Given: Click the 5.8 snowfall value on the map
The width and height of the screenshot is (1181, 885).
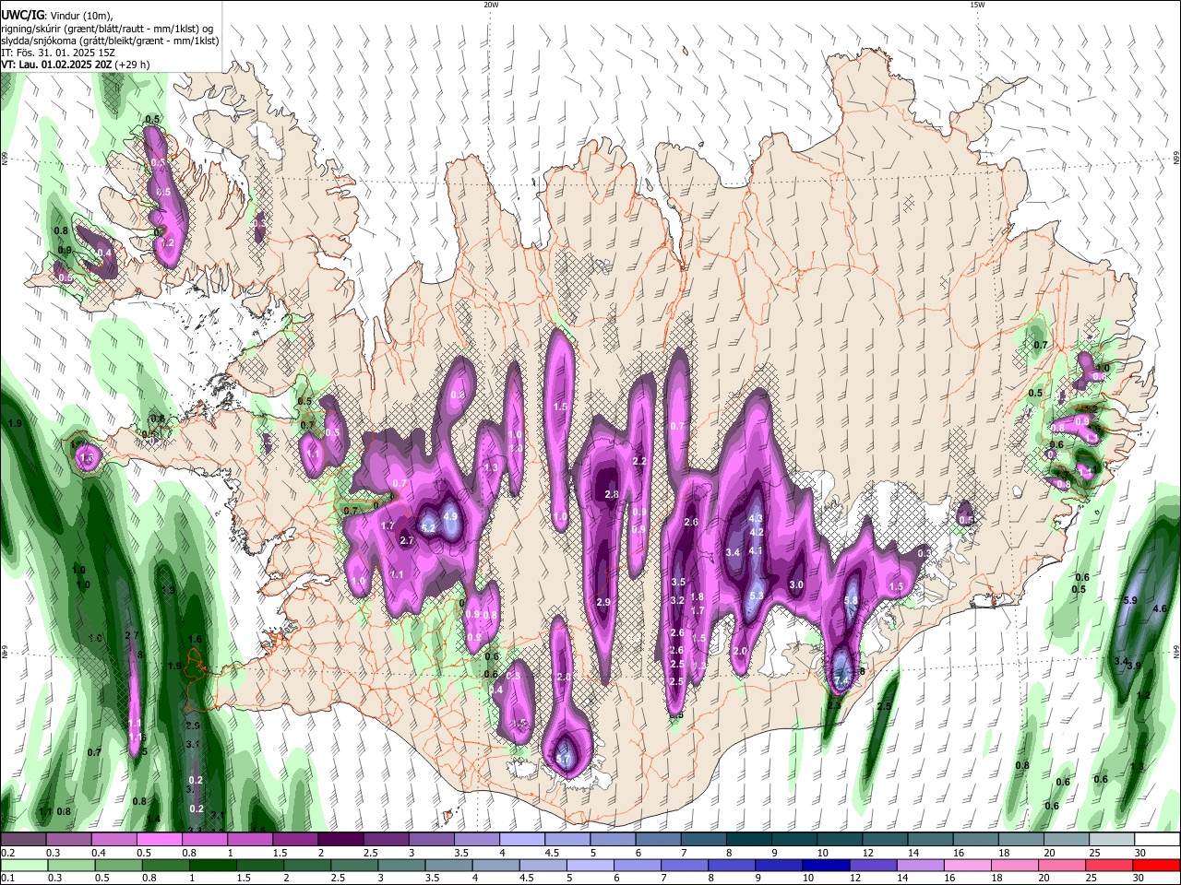Looking at the screenshot, I should tap(852, 600).
